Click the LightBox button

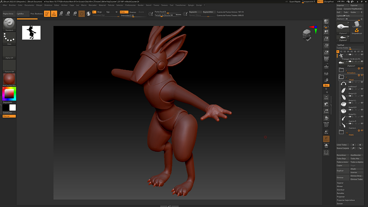(x=23, y=13)
